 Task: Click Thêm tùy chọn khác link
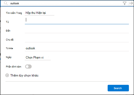tap(24, 75)
